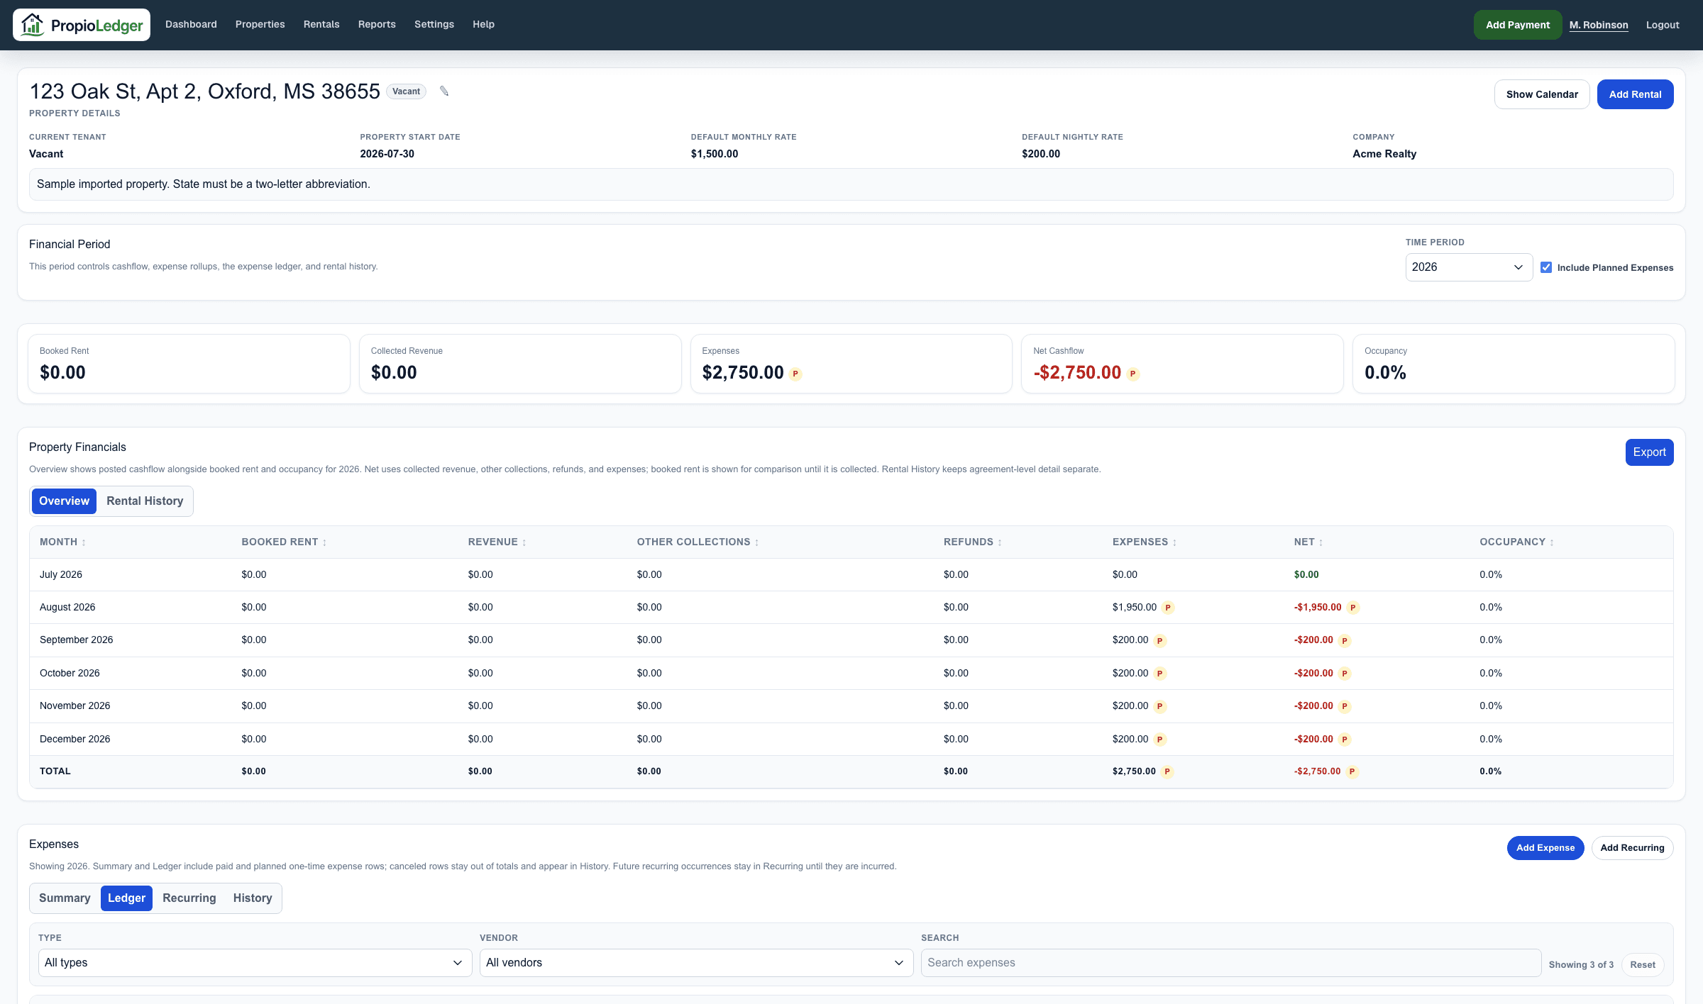Click the green Add Payment button
Image resolution: width=1703 pixels, height=1004 pixels.
click(1517, 25)
